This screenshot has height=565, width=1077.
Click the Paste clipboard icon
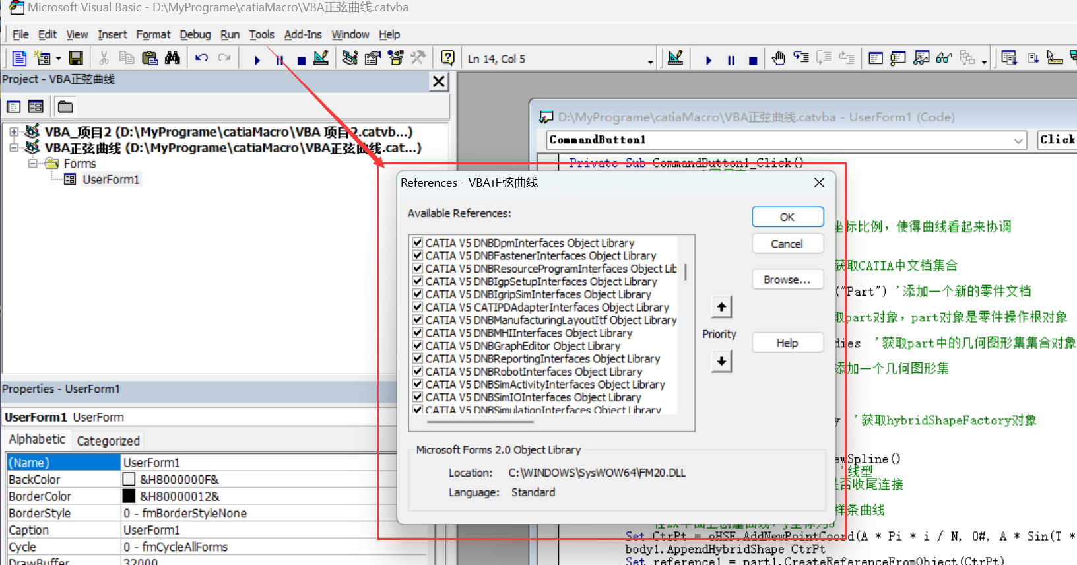(150, 59)
